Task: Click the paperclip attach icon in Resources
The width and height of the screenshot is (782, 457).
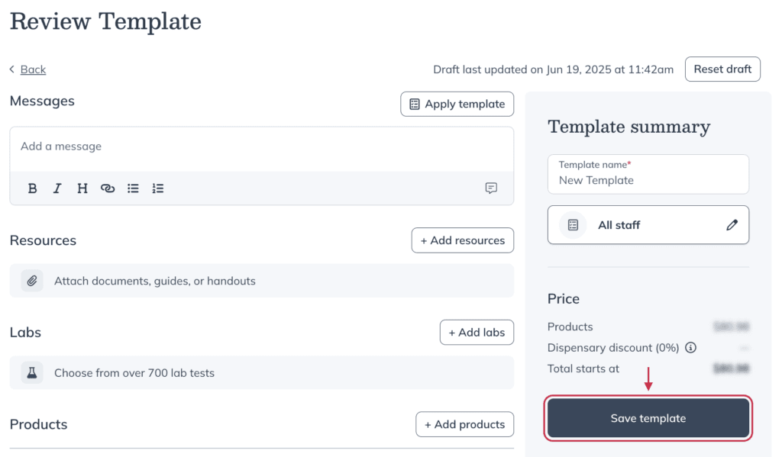Action: coord(32,281)
